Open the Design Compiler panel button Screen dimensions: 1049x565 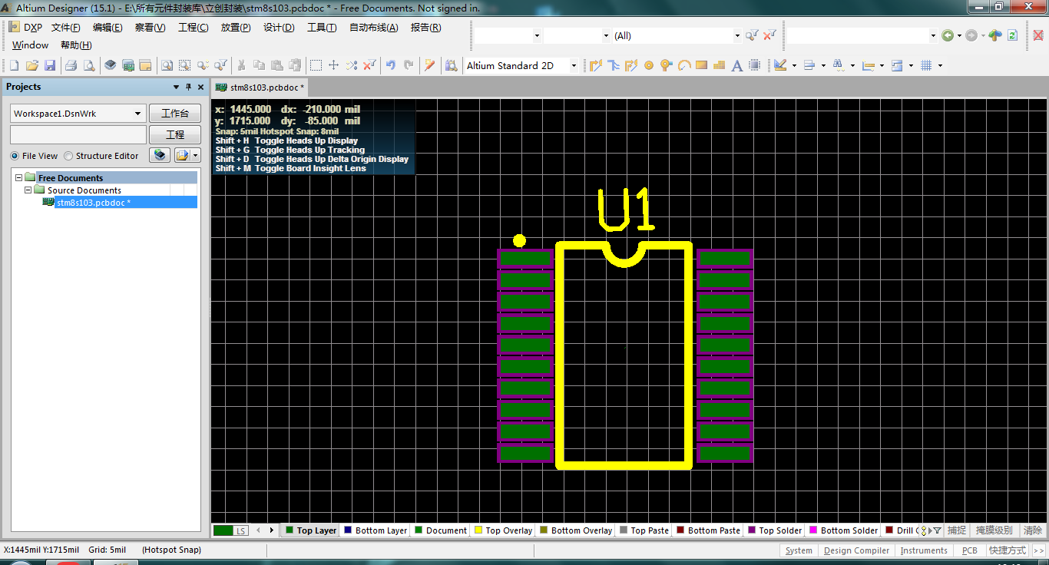[856, 550]
